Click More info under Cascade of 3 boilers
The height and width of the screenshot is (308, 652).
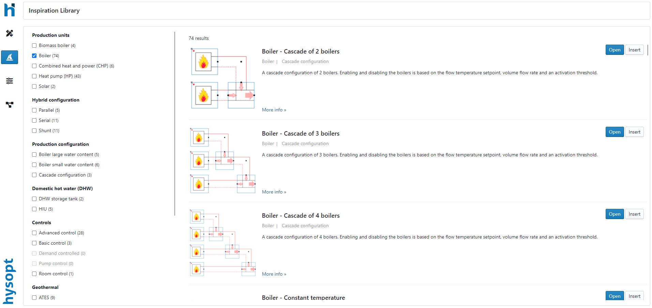[274, 192]
